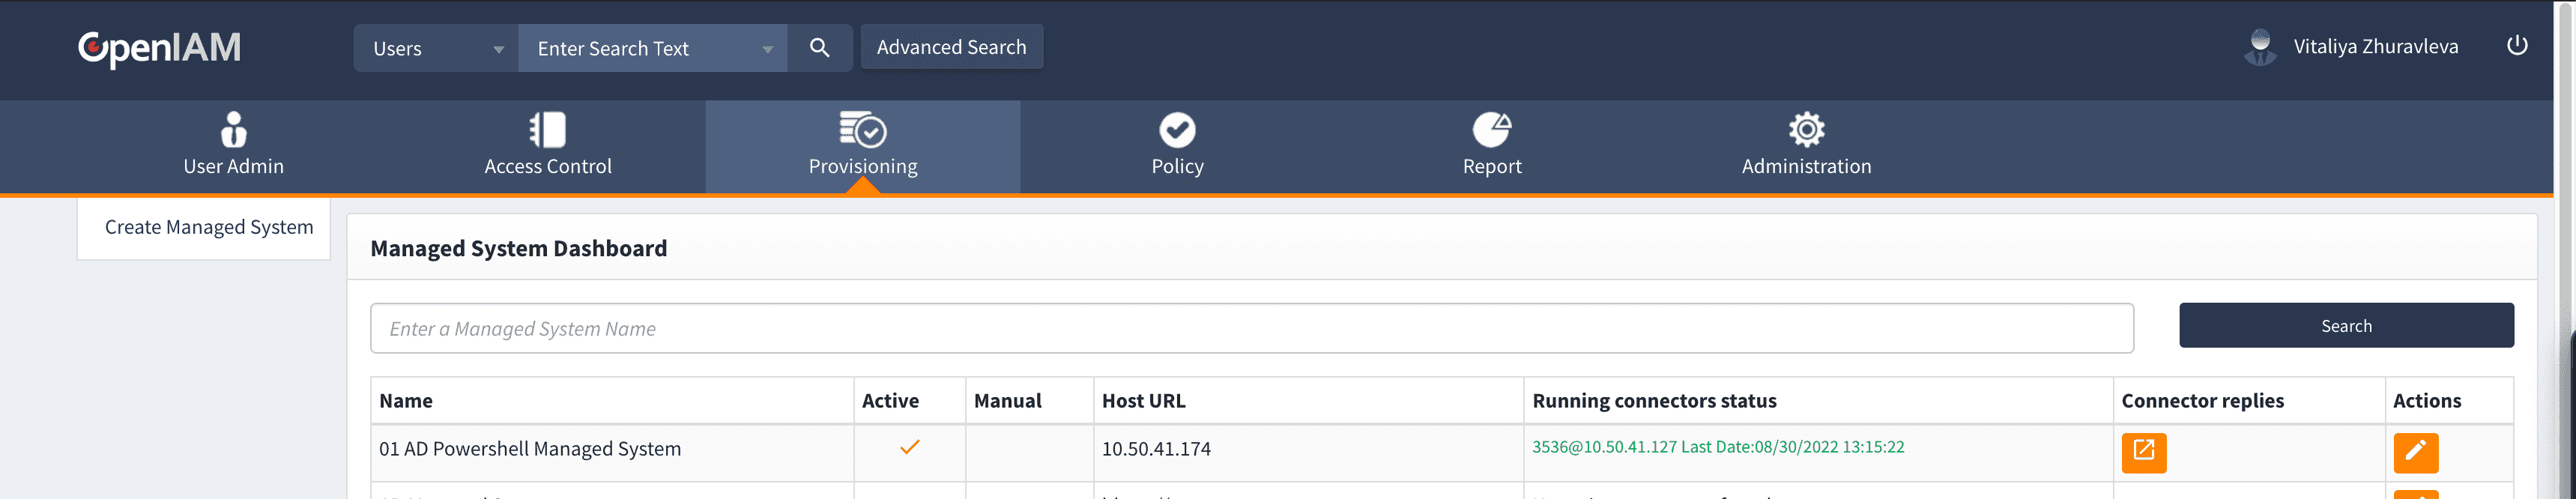The image size is (2576, 499).
Task: Click the Advanced Search button
Action: [951, 47]
